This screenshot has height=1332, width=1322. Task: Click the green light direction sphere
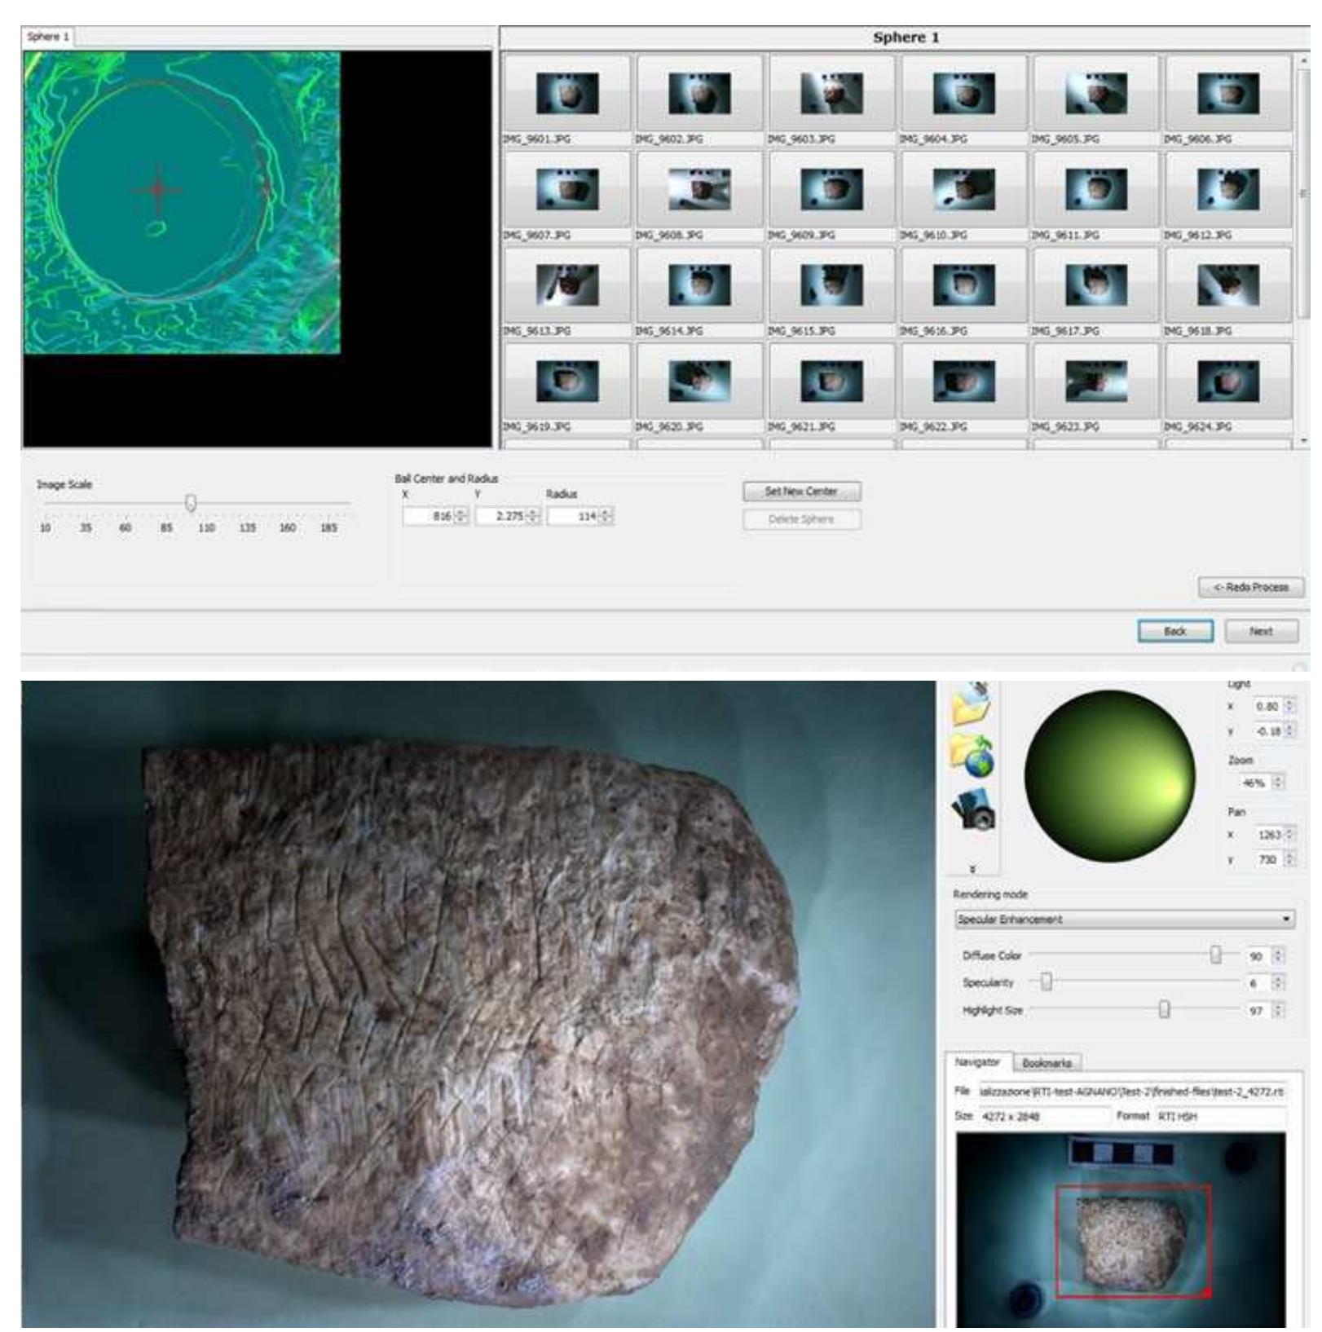1108,776
